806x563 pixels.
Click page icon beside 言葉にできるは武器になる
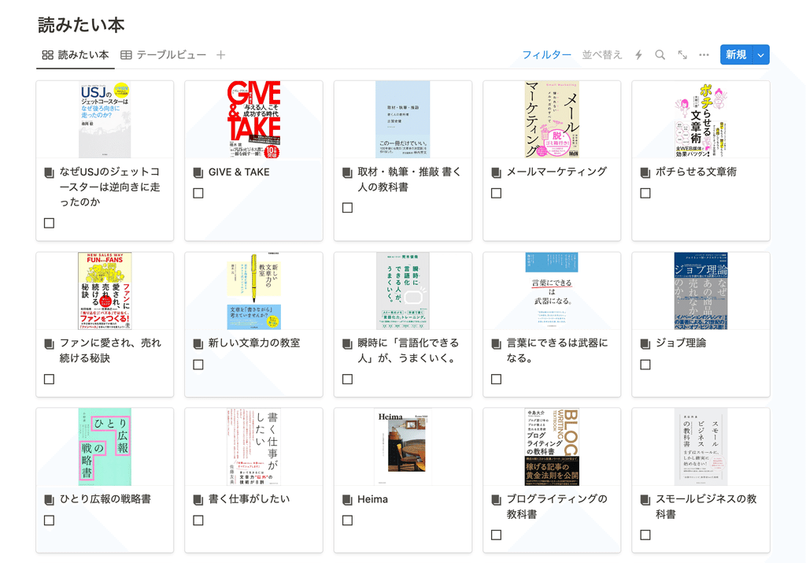[496, 343]
